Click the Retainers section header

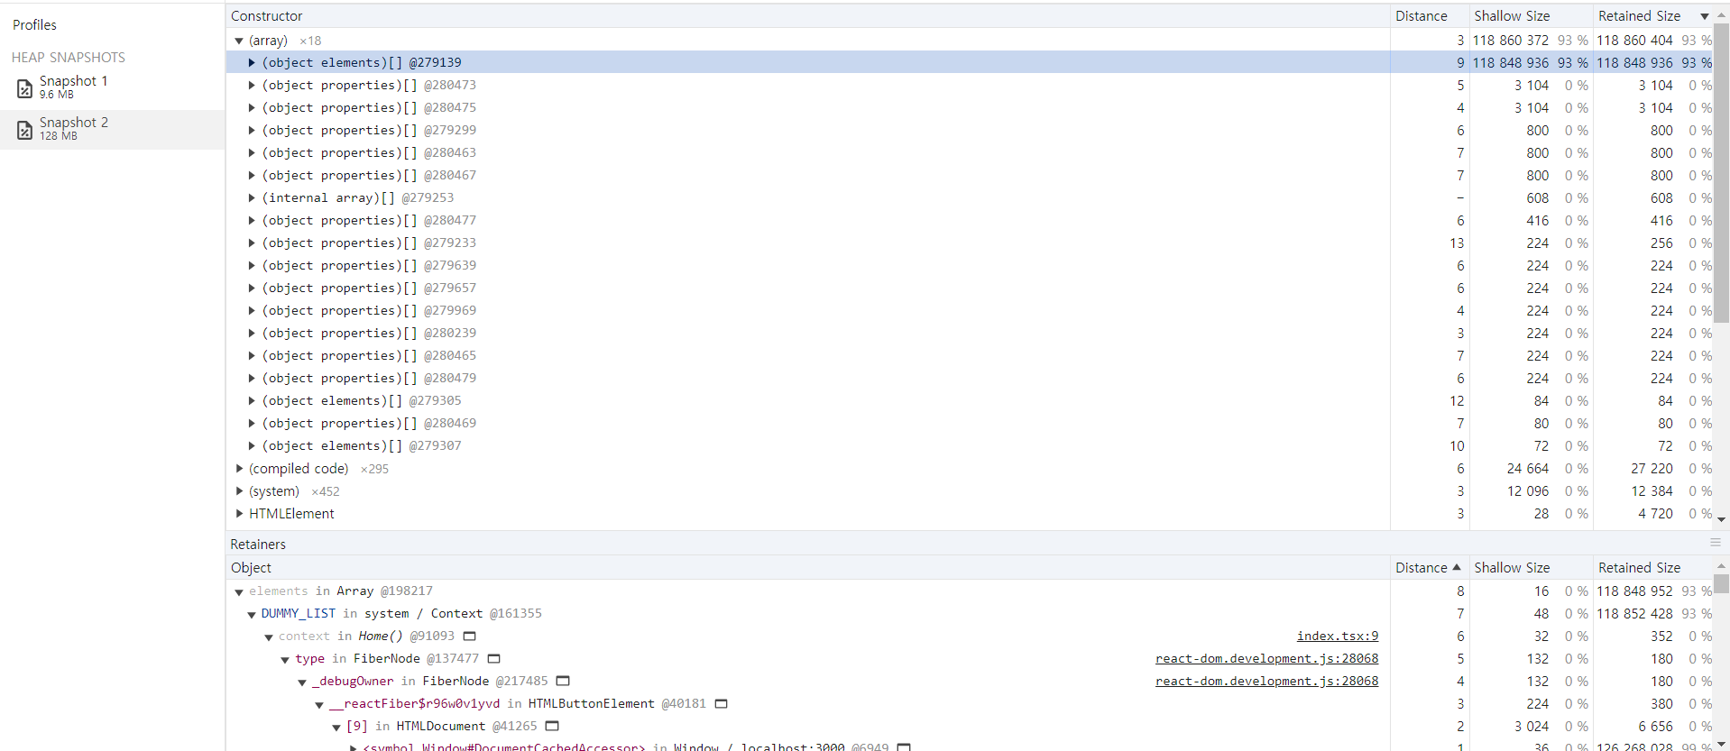click(x=258, y=545)
